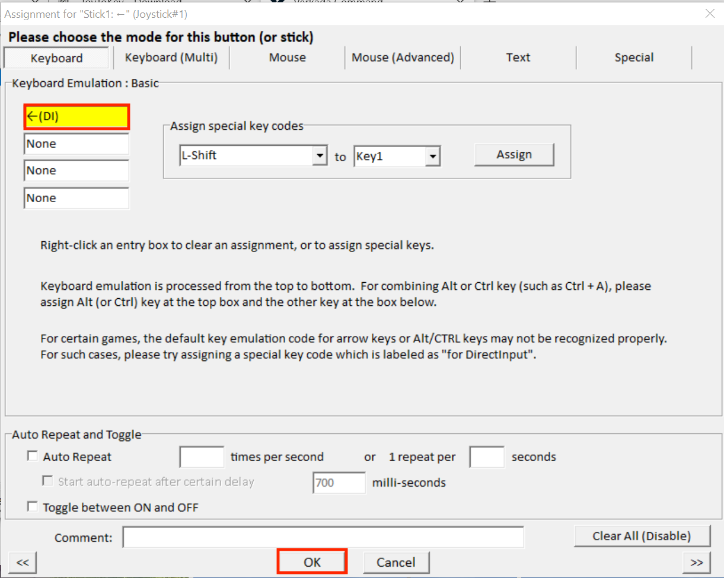Go to the Text tab

click(518, 58)
